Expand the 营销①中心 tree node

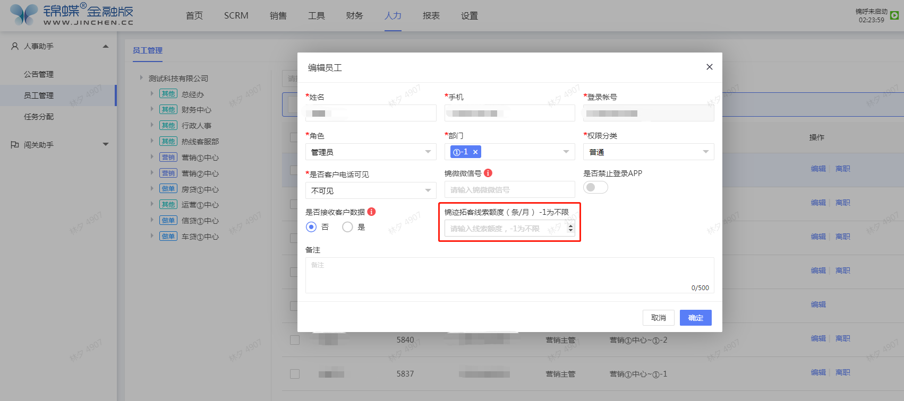point(152,157)
